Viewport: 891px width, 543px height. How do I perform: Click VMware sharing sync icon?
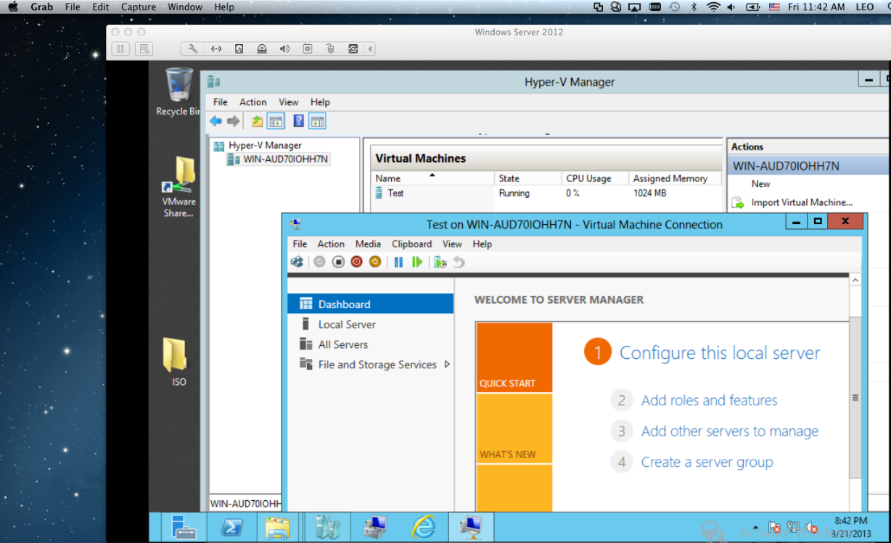tap(353, 49)
